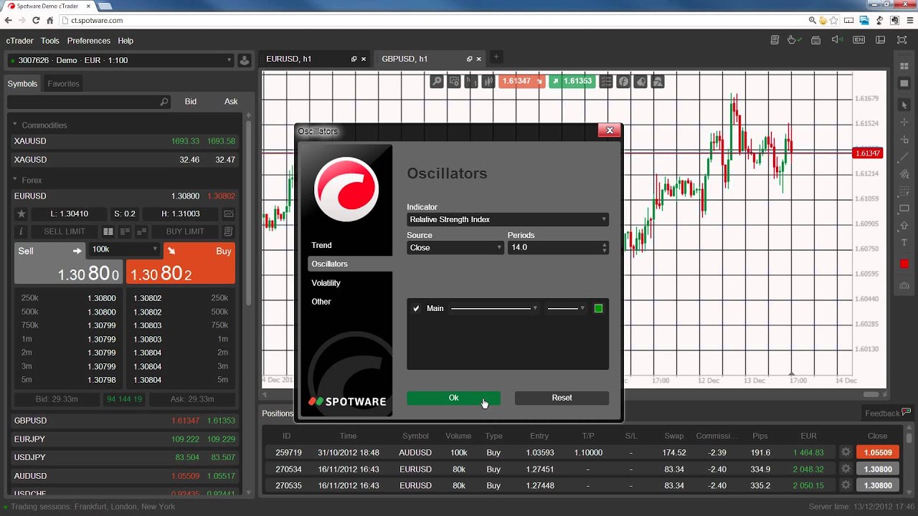Screen dimensions: 918x516
Task: Click the settings gear for position 259719
Action: [x=846, y=452]
